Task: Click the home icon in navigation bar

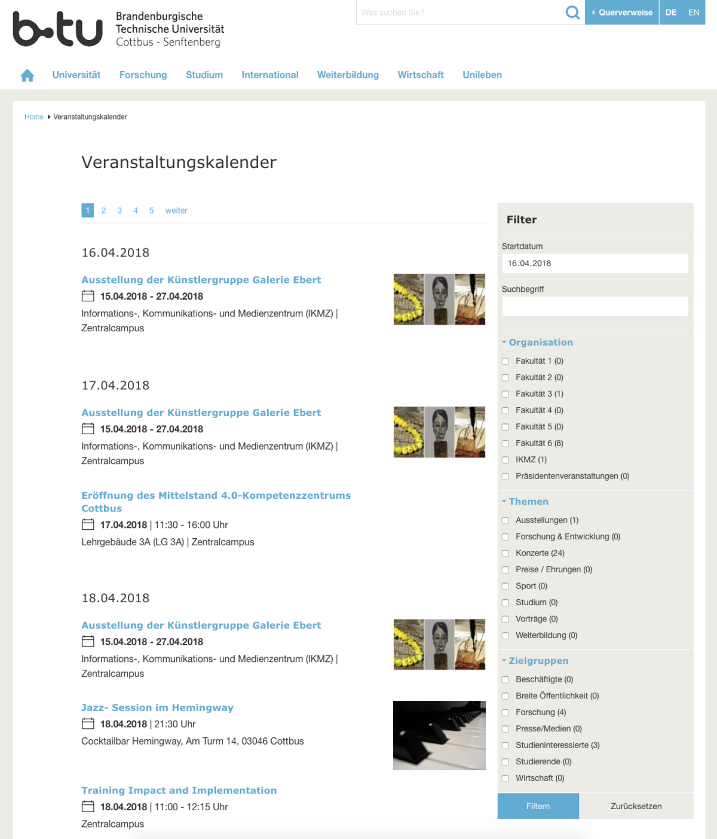Action: tap(27, 75)
